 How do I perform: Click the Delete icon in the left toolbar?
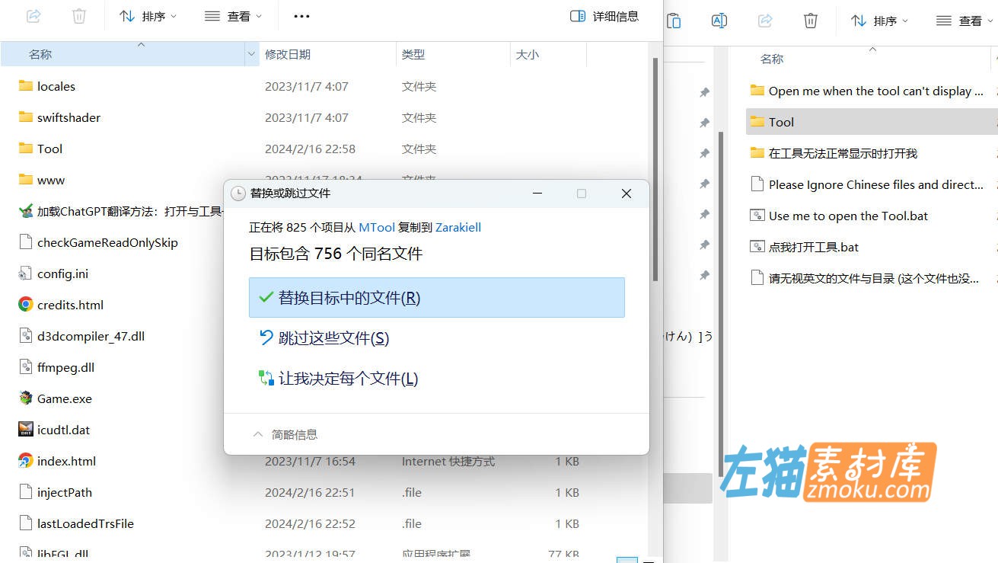[79, 15]
